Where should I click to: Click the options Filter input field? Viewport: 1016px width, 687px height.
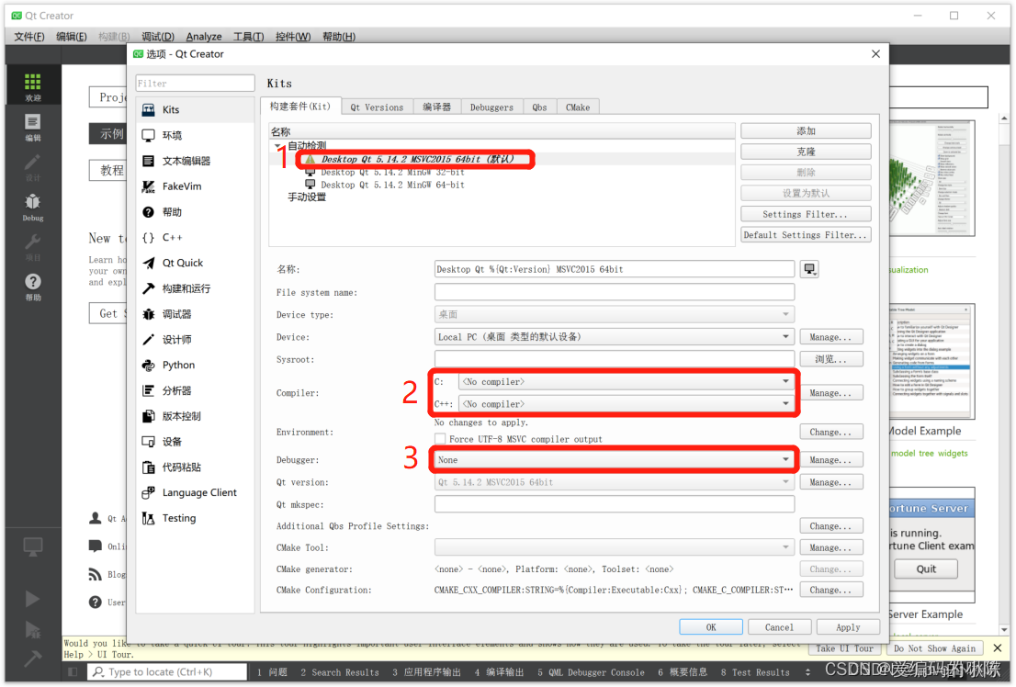pyautogui.click(x=195, y=83)
